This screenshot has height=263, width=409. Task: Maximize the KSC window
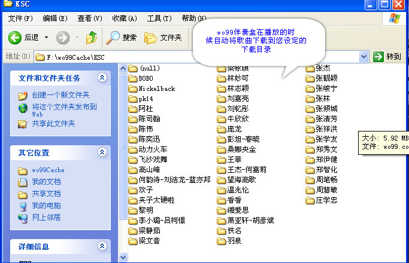point(384,4)
